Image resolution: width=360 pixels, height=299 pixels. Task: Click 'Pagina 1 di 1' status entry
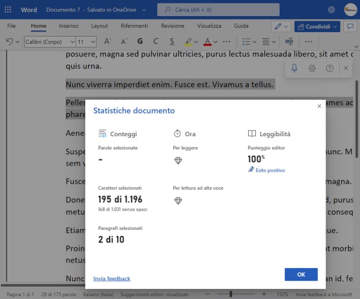click(20, 294)
